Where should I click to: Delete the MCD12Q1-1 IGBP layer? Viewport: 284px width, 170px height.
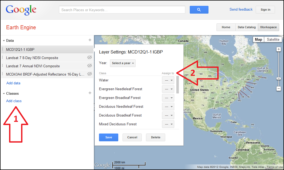tap(156, 137)
